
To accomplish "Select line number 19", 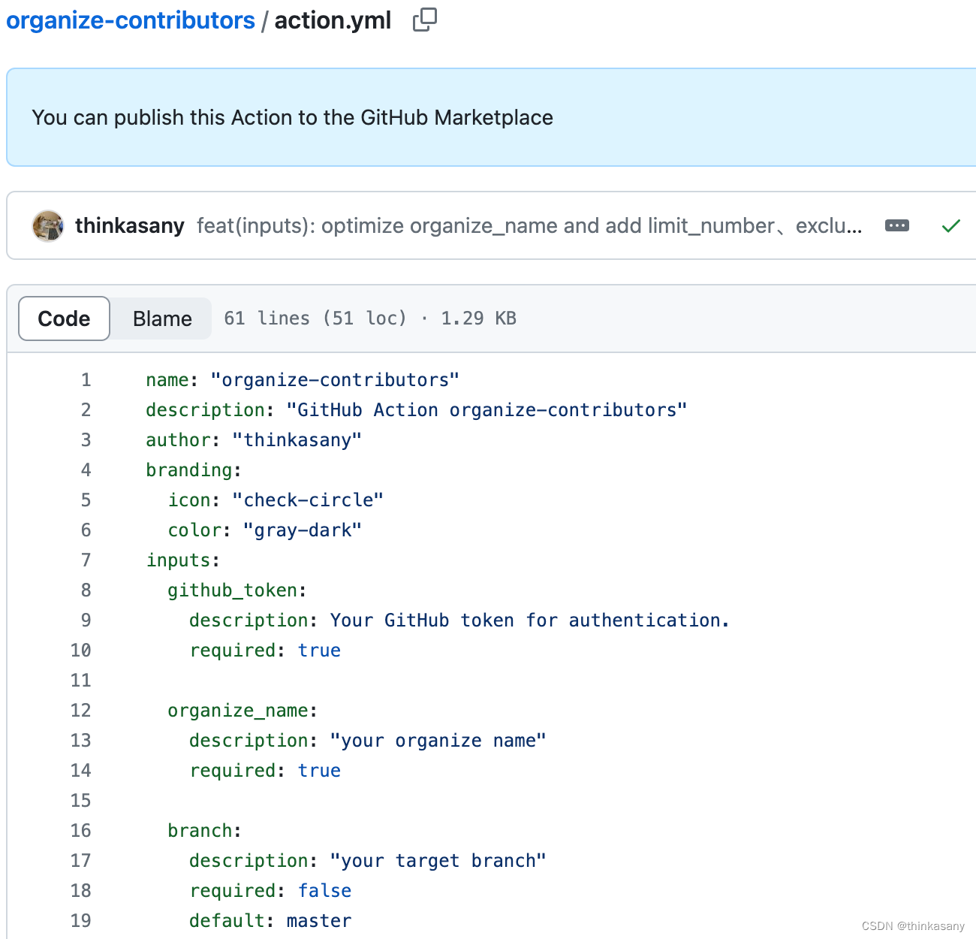I will click(x=80, y=921).
